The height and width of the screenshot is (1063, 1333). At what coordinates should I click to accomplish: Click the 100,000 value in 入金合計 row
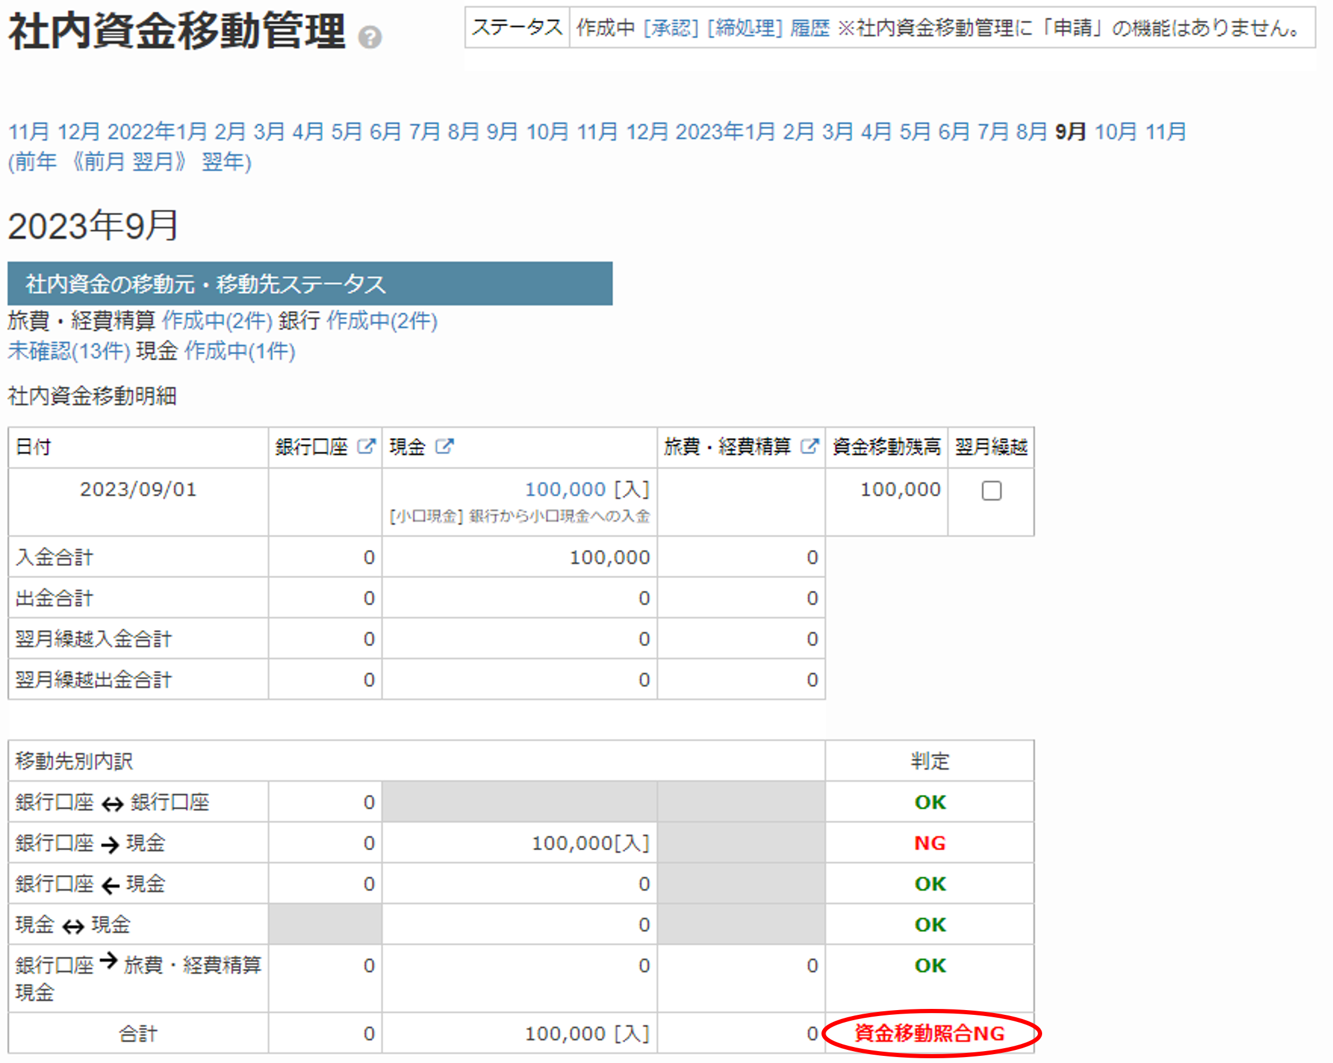pyautogui.click(x=610, y=558)
